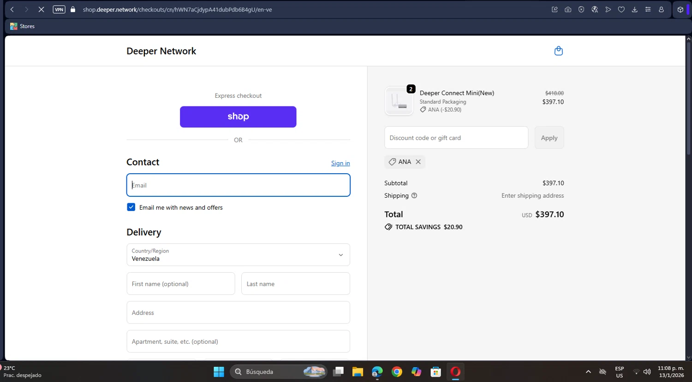The image size is (692, 382).
Task: Open the send flow arrow icon
Action: click(608, 9)
